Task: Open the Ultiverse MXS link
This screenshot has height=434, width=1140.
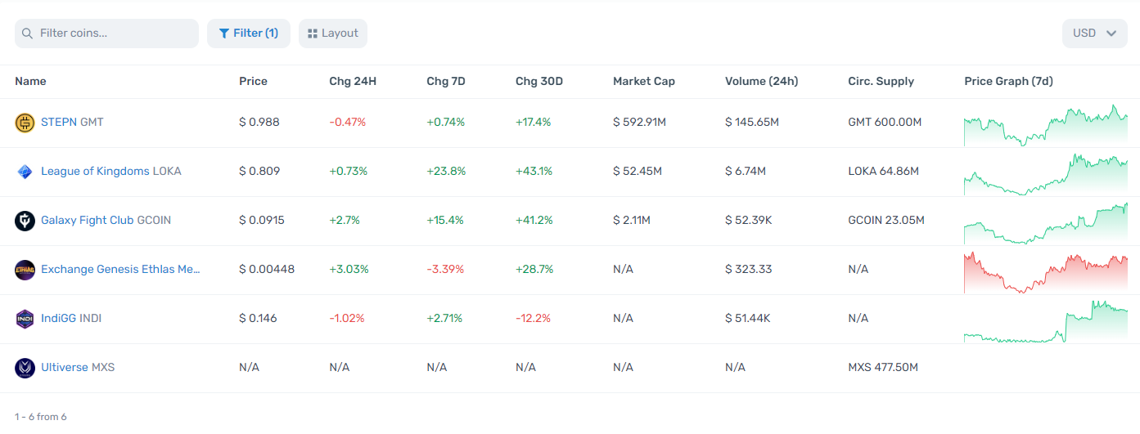Action: click(x=78, y=367)
